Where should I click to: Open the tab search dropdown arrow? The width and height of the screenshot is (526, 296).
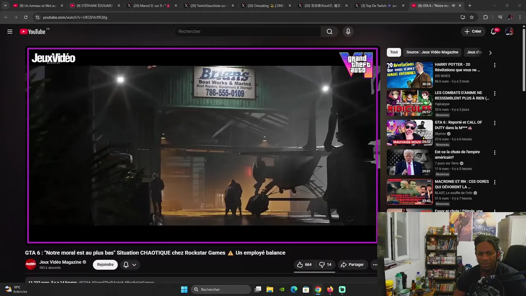click(x=5, y=6)
